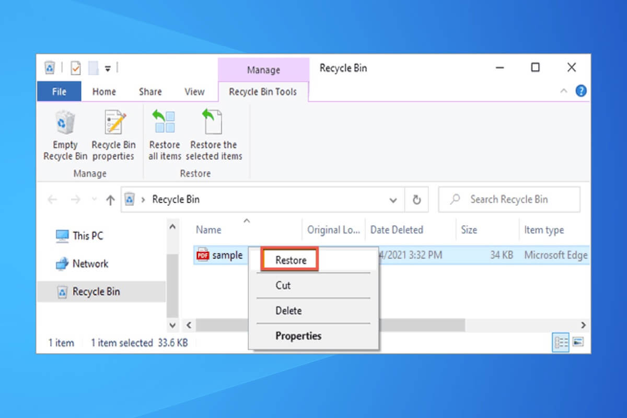Click Restore all items icon
The image size is (627, 418).
pos(164,123)
